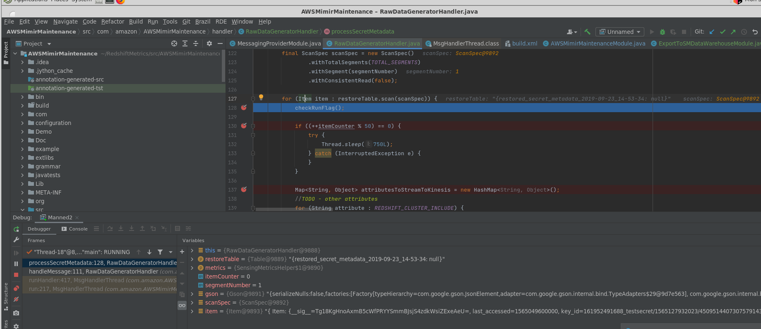Add a new watch with plus icon
The width and height of the screenshot is (761, 329).
coord(182,252)
